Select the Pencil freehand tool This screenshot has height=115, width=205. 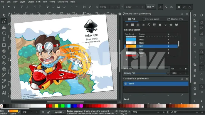tap(4, 75)
